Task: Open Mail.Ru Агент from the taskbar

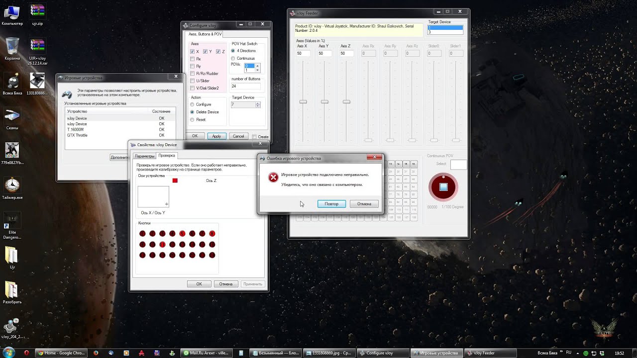Action: tap(206, 353)
